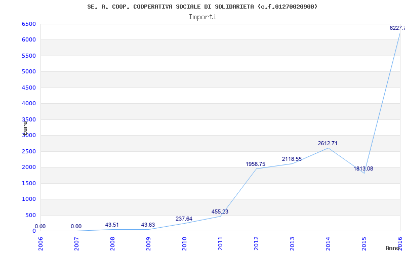The image size is (405, 253).
Task: Select the 2011 label on the year axis
Action: pyautogui.click(x=220, y=244)
